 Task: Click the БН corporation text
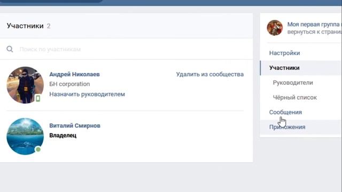tap(69, 84)
